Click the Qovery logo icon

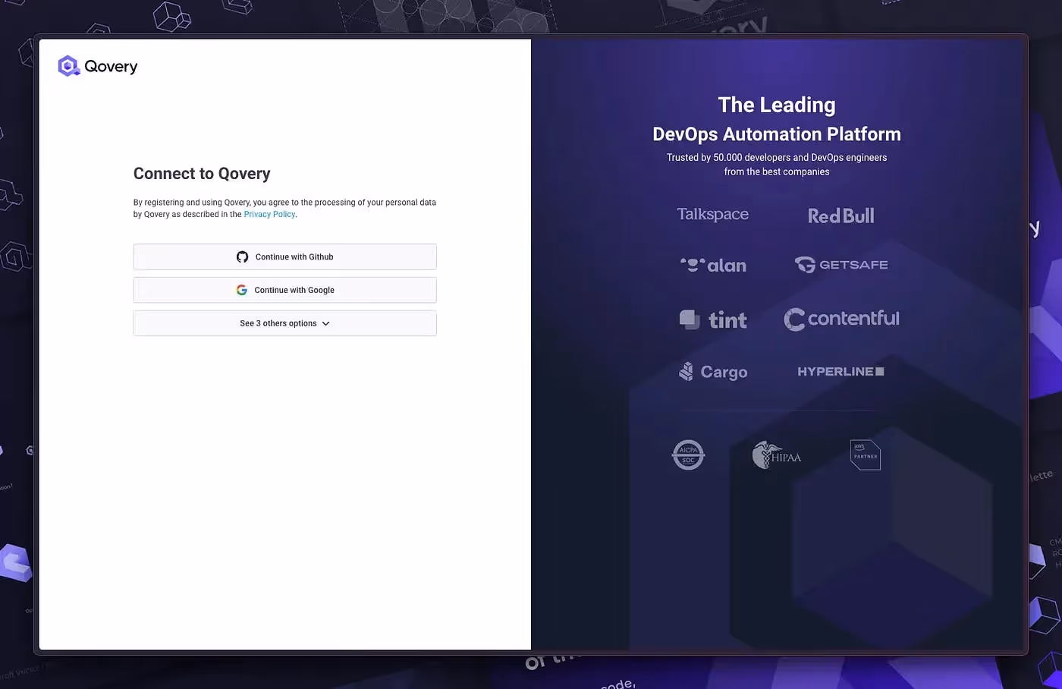point(68,65)
